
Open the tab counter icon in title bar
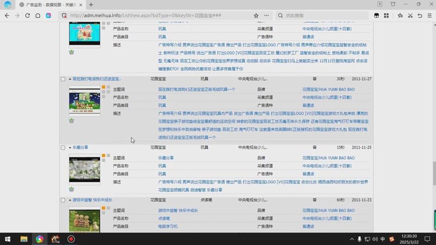380,4
